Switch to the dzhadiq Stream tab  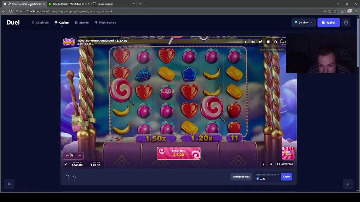69,4
